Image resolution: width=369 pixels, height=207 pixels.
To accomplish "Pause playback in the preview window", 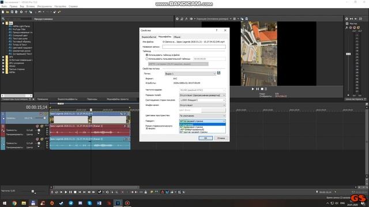I will click(x=257, y=89).
